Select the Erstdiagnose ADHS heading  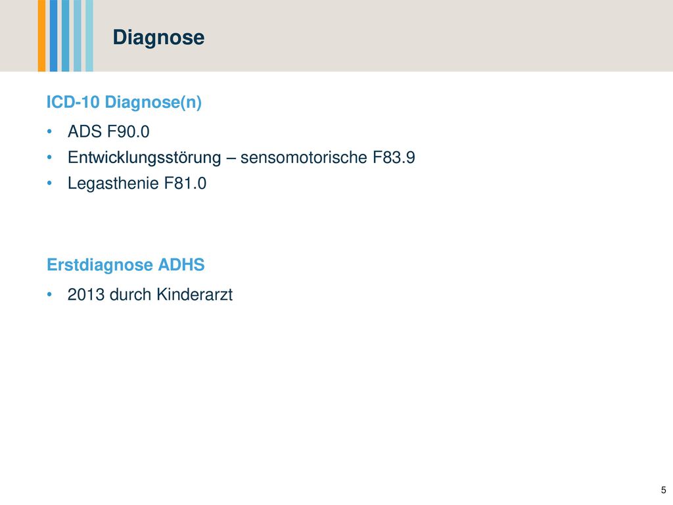click(x=126, y=264)
